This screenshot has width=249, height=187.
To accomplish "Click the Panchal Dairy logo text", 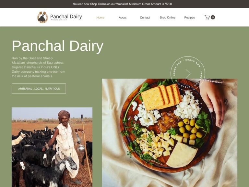I will 66,16.
